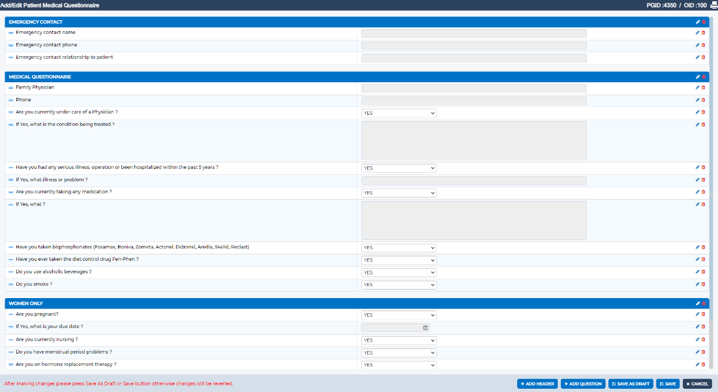Open the 'Are you currently nursing ?' dropdown

(x=398, y=339)
